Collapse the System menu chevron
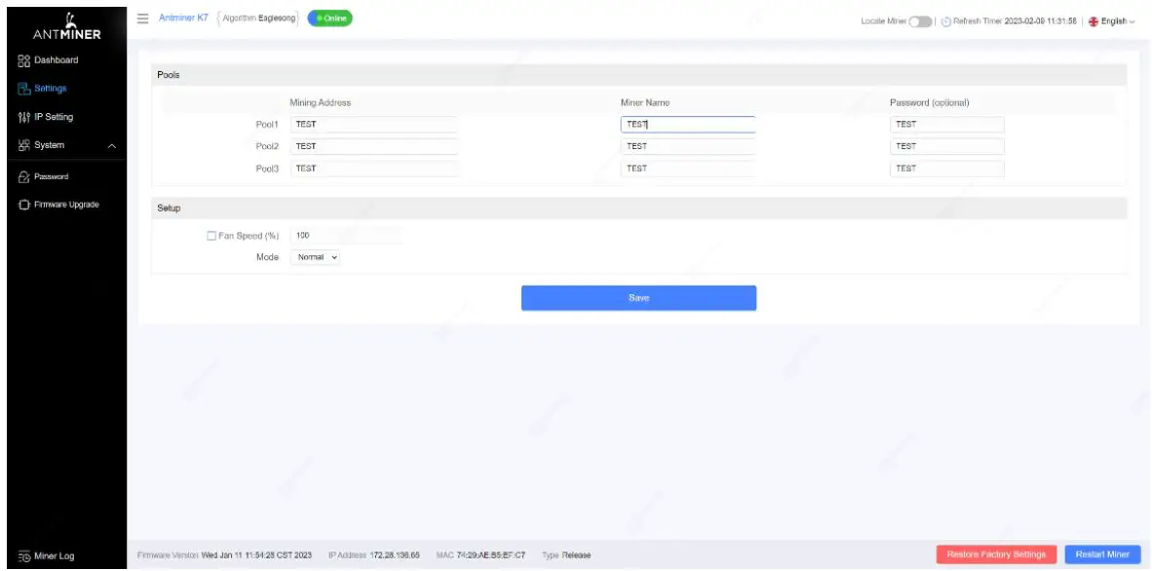This screenshot has width=1152, height=571. (x=112, y=145)
